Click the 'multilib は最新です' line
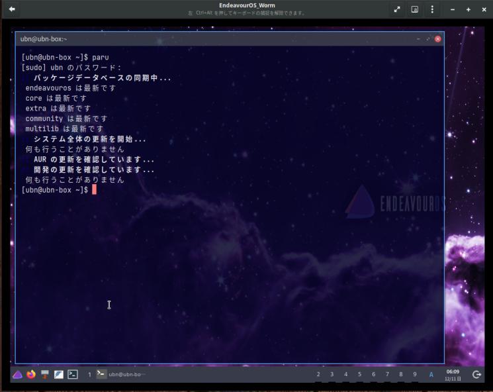 pyautogui.click(x=64, y=128)
